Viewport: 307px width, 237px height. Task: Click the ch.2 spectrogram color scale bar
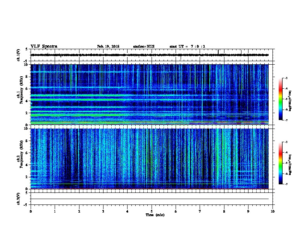coord(280,163)
